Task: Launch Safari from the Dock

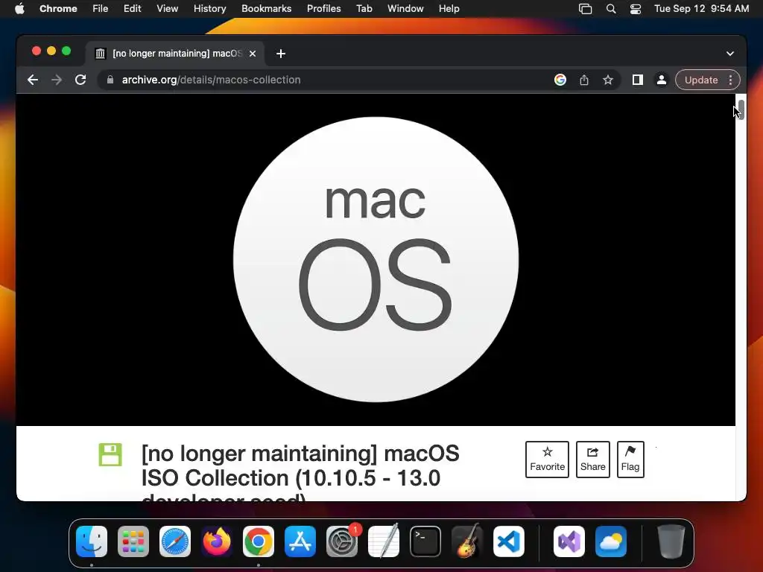Action: click(x=175, y=541)
